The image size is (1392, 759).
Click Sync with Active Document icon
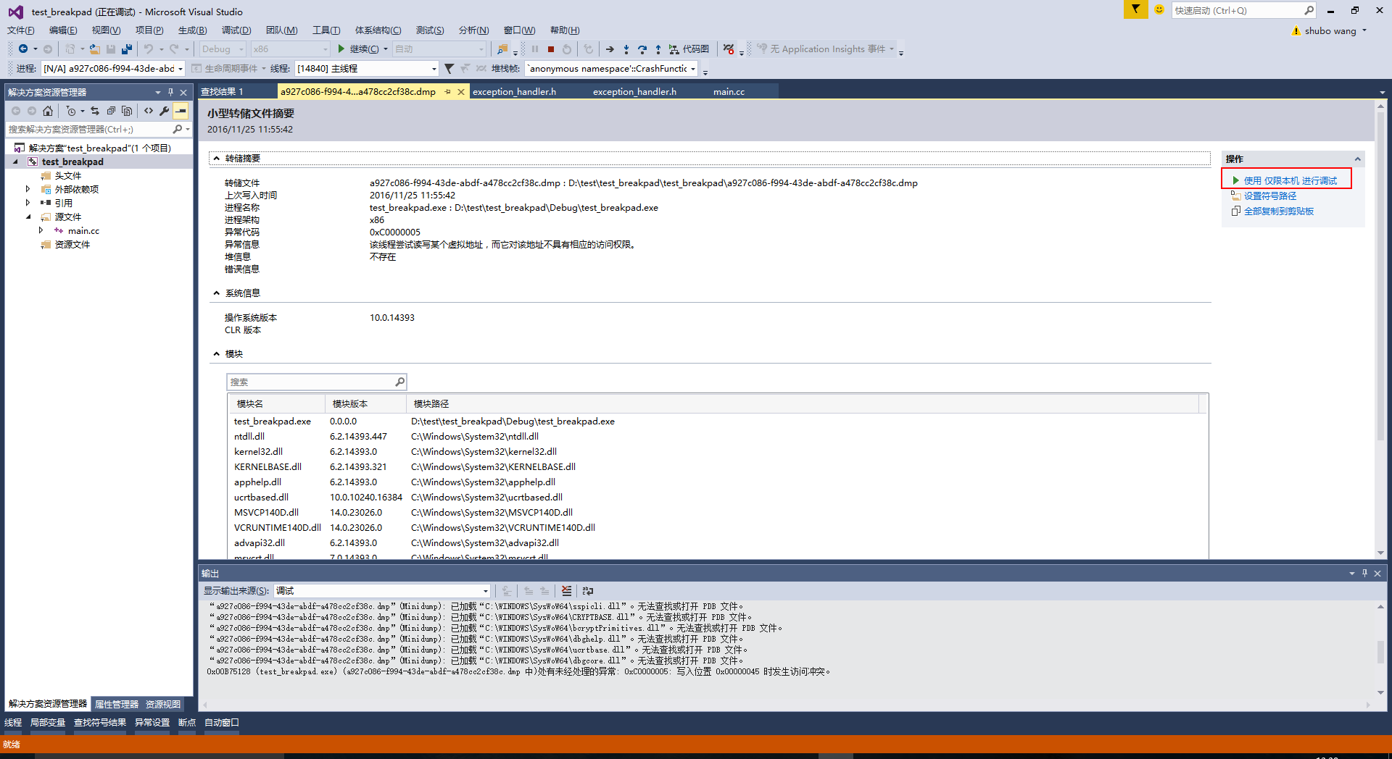[95, 111]
